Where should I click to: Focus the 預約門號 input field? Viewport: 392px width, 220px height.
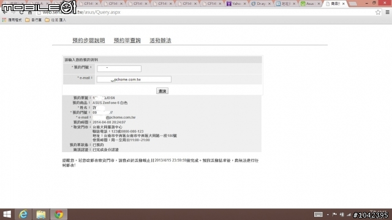(x=119, y=68)
